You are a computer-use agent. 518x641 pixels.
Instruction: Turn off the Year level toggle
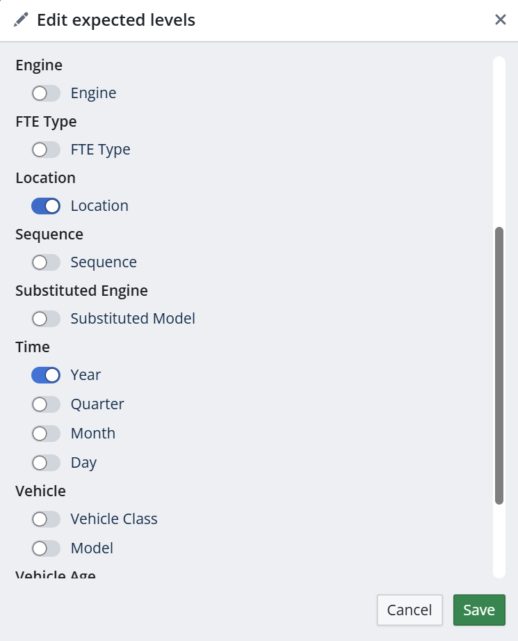pos(46,375)
